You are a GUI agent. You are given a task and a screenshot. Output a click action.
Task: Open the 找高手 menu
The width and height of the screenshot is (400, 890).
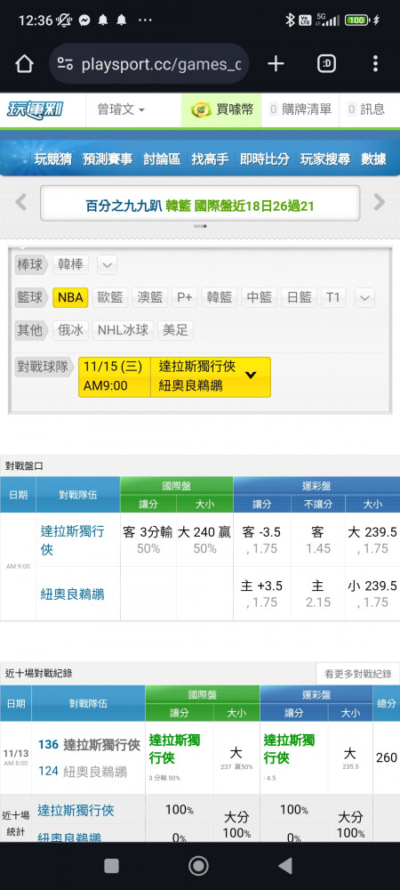[x=210, y=159]
